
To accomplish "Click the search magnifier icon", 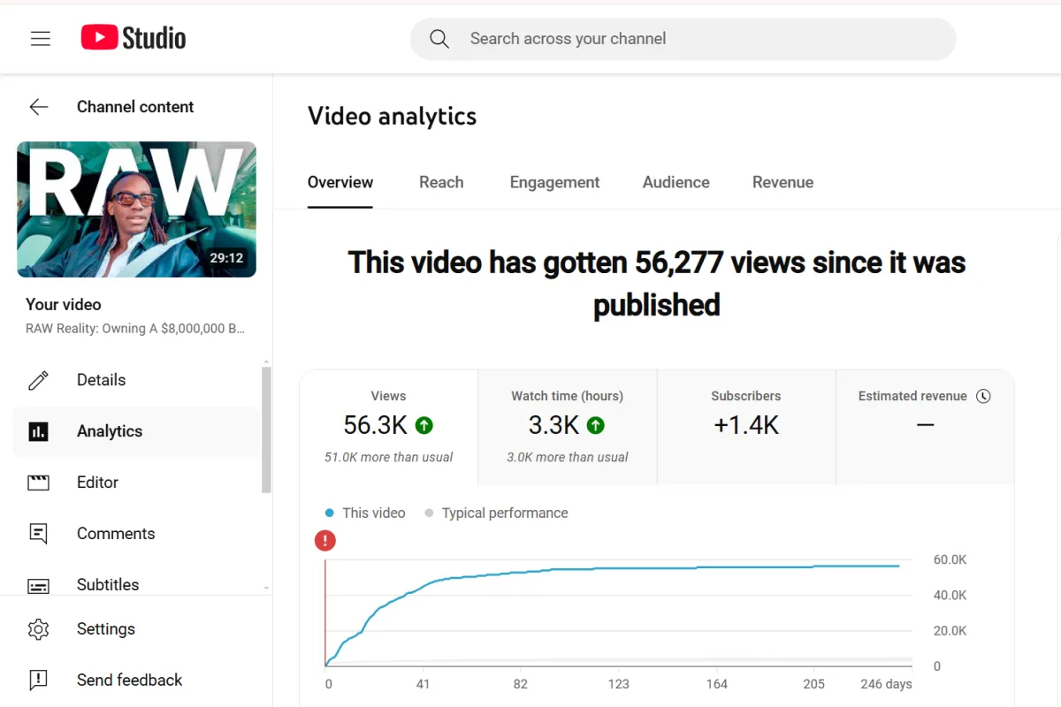I will click(439, 39).
